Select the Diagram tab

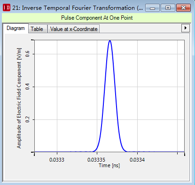(16, 28)
